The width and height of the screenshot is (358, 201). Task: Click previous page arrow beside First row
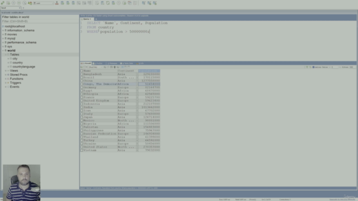pyautogui.click(x=330, y=67)
